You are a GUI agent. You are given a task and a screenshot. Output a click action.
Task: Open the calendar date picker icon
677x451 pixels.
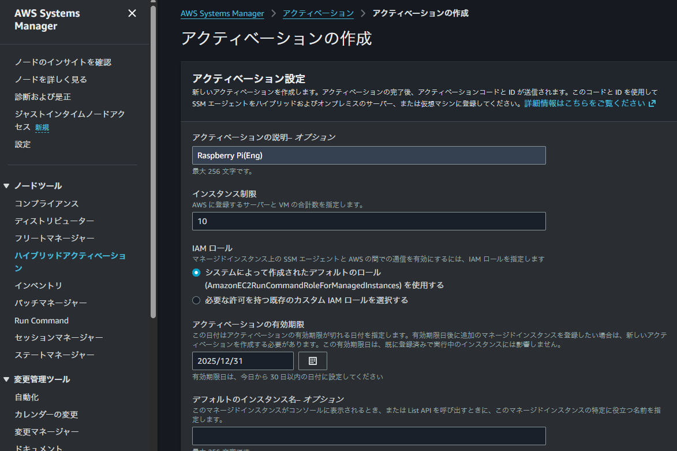point(312,360)
